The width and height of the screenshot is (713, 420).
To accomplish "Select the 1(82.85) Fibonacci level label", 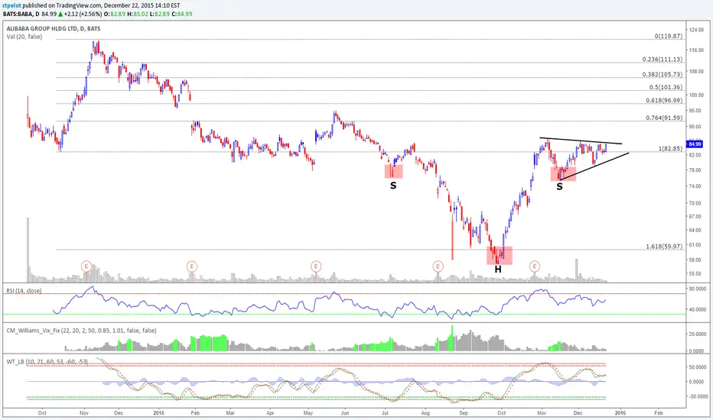I will pyautogui.click(x=670, y=149).
